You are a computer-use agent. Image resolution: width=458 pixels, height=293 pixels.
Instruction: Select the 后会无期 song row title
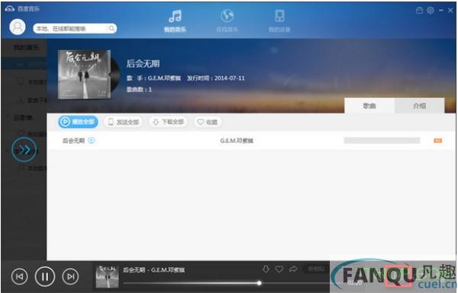(73, 141)
